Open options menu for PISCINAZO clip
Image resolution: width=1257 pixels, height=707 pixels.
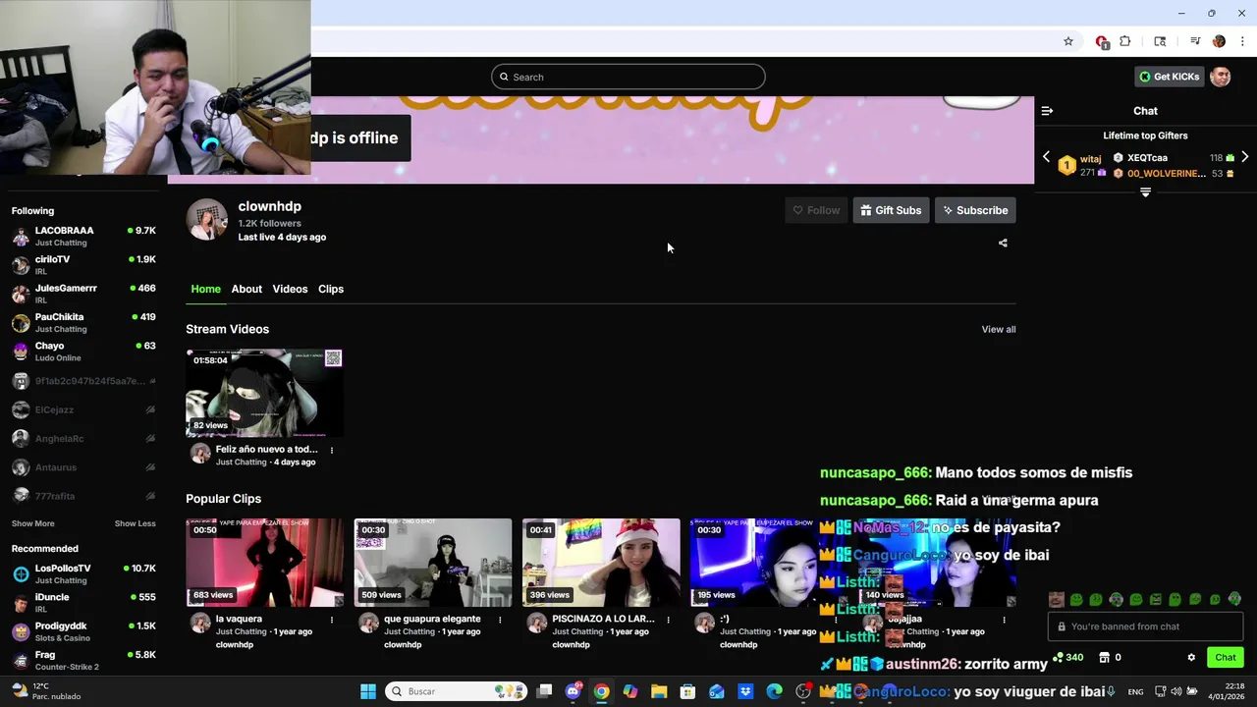[x=668, y=620]
